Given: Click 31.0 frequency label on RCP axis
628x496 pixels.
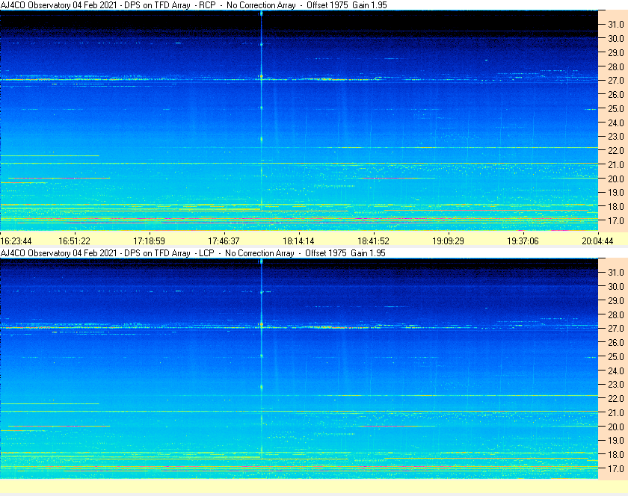Looking at the screenshot, I should tap(616, 25).
